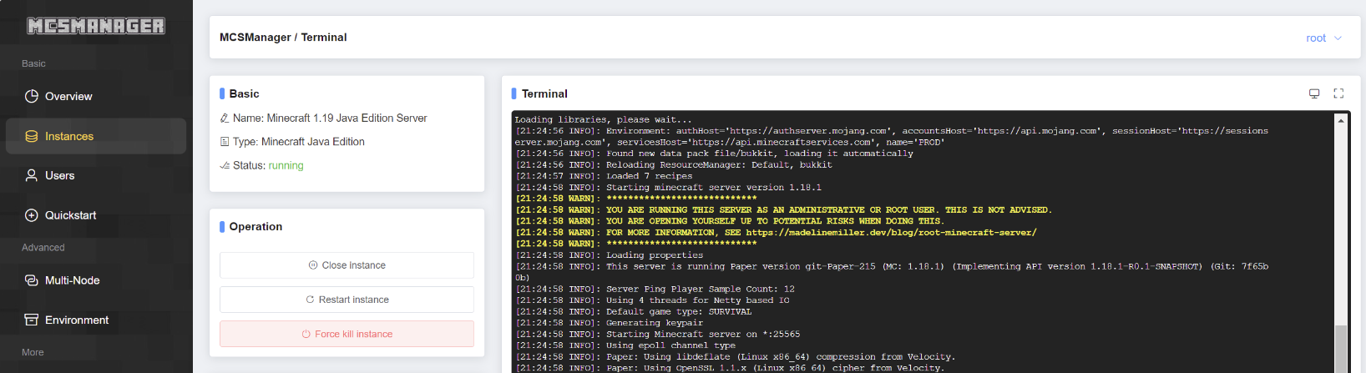Image resolution: width=1366 pixels, height=373 pixels.
Task: Click the MCSManager / Terminal breadcrumb
Action: [x=283, y=38]
